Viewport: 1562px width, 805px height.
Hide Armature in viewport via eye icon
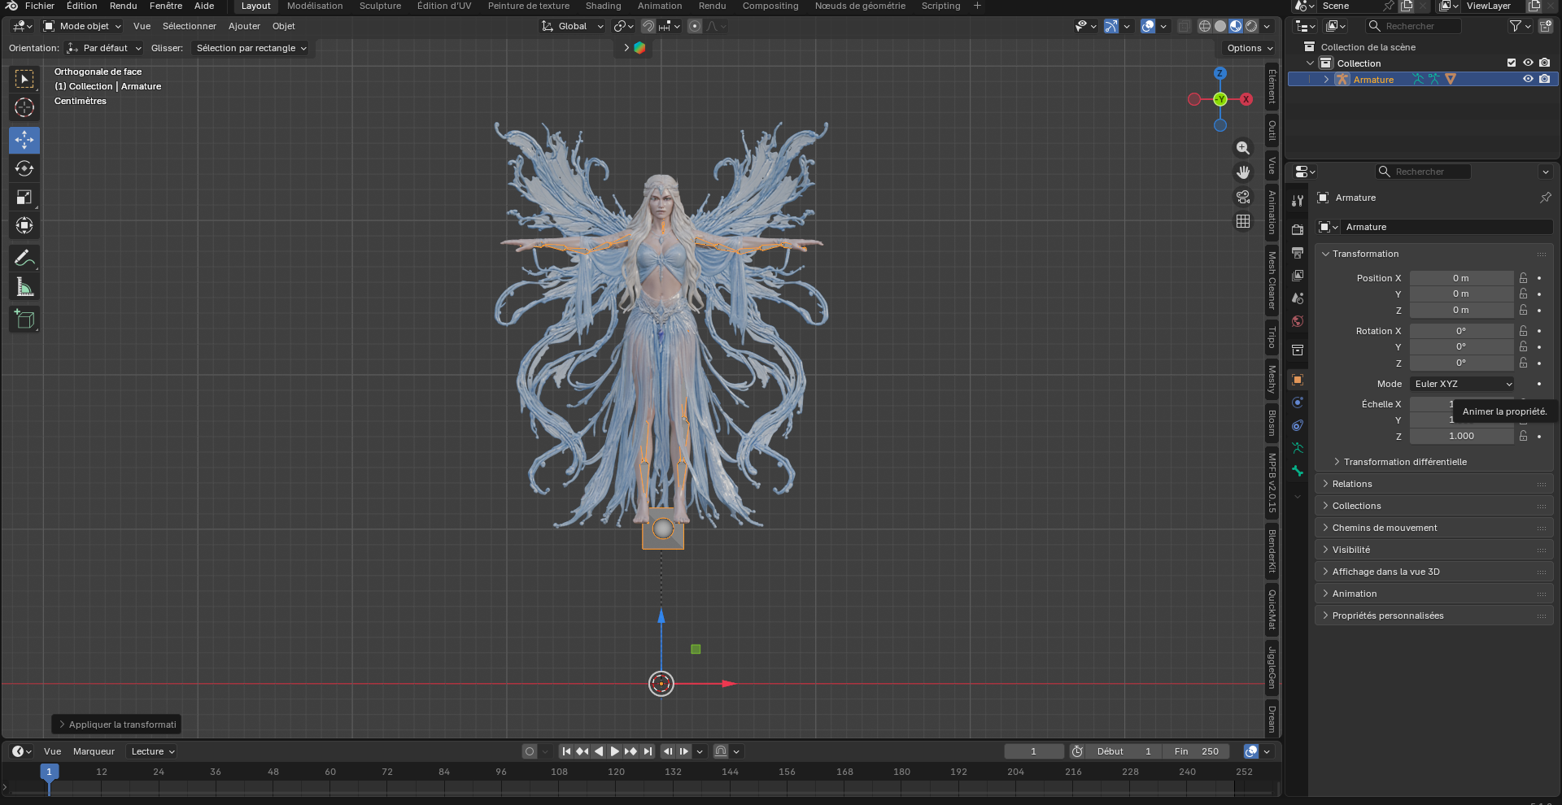coord(1528,79)
